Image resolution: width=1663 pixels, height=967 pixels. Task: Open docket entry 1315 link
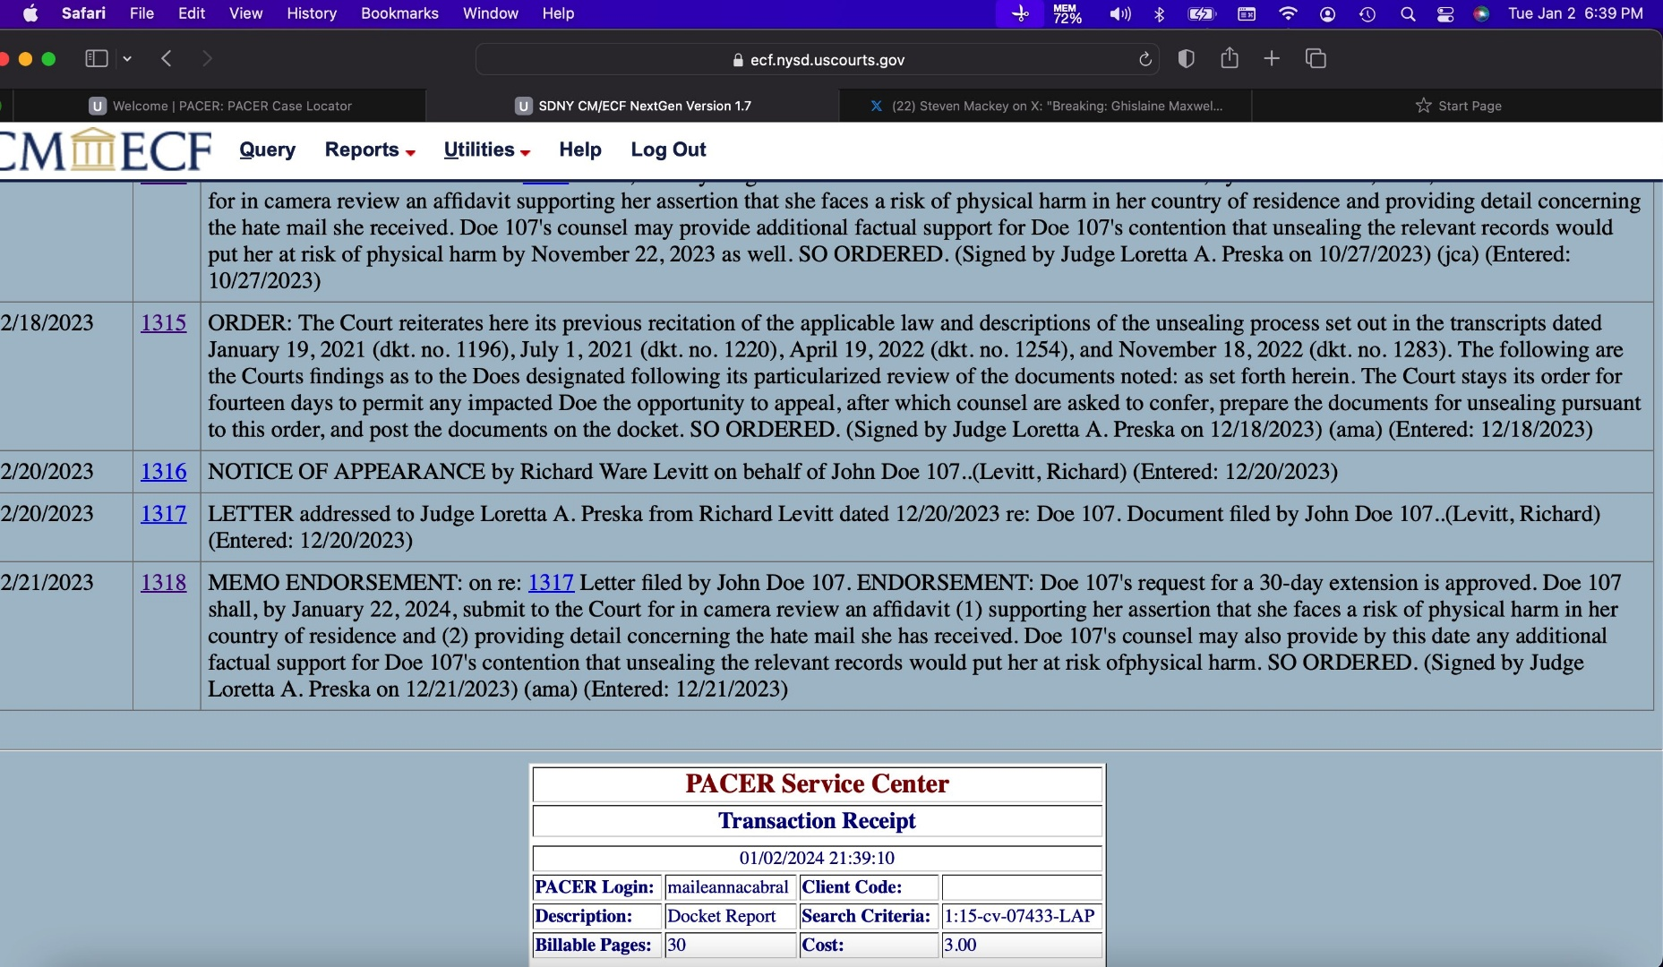[x=164, y=322]
